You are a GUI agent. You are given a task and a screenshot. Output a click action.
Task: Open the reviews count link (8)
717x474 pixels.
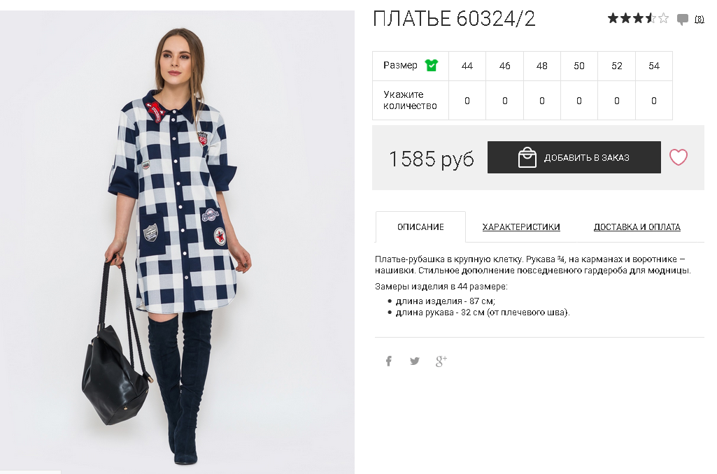(x=700, y=19)
